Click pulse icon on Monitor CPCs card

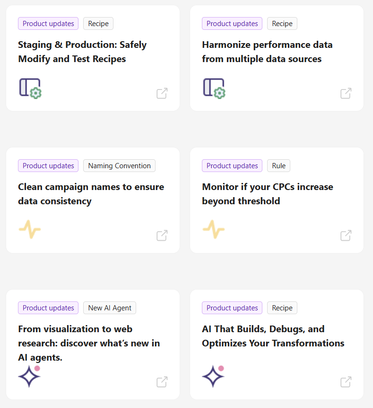[214, 229]
